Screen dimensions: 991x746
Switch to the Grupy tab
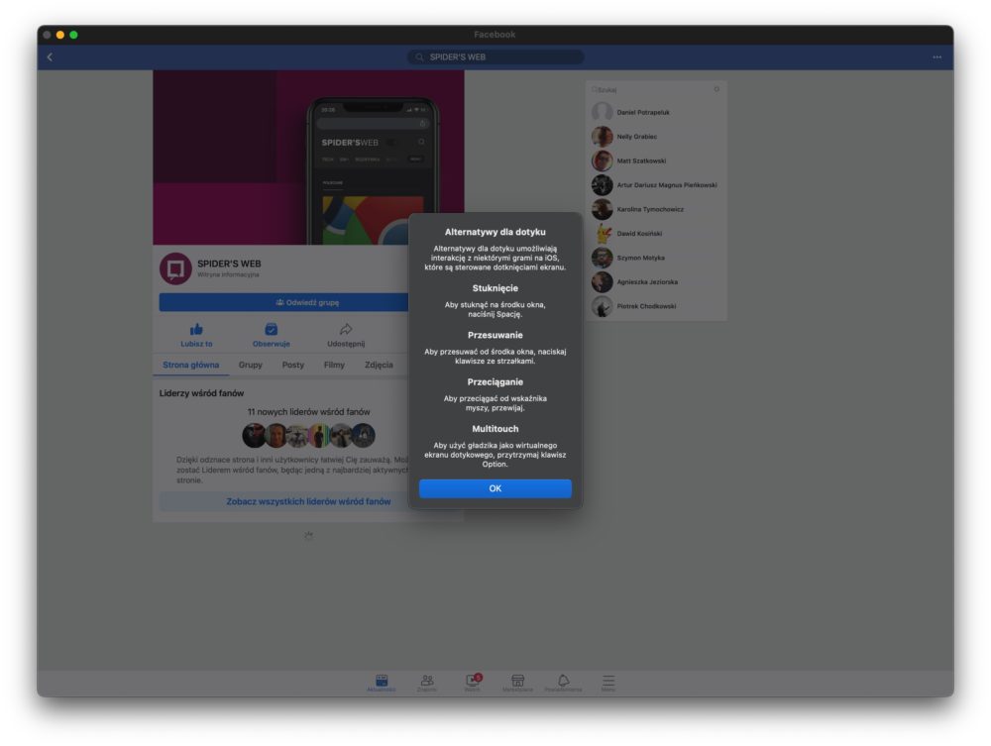251,366
